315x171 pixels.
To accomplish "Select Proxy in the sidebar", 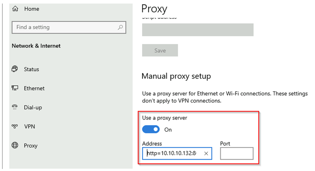I will (x=31, y=145).
